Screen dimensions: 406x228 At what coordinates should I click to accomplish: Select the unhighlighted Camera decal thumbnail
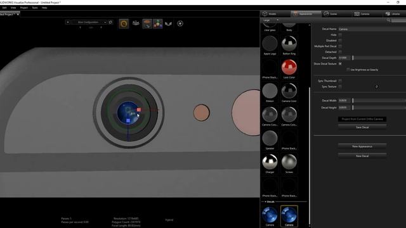(270, 217)
